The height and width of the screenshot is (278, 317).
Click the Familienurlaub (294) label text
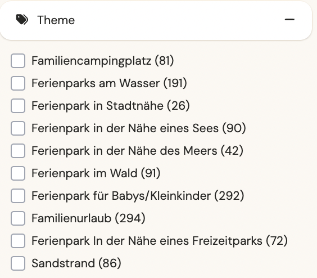click(88, 218)
